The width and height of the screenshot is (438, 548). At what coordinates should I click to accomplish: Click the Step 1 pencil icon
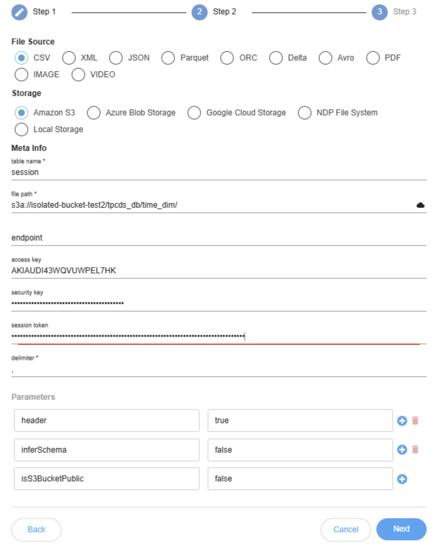19,12
